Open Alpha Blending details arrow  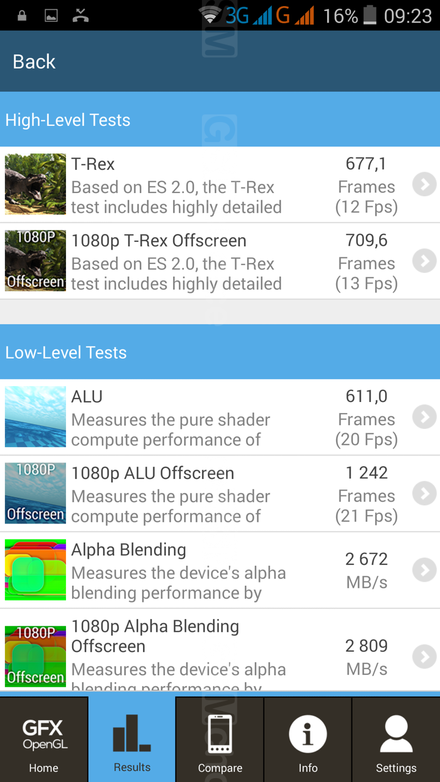pos(425,570)
